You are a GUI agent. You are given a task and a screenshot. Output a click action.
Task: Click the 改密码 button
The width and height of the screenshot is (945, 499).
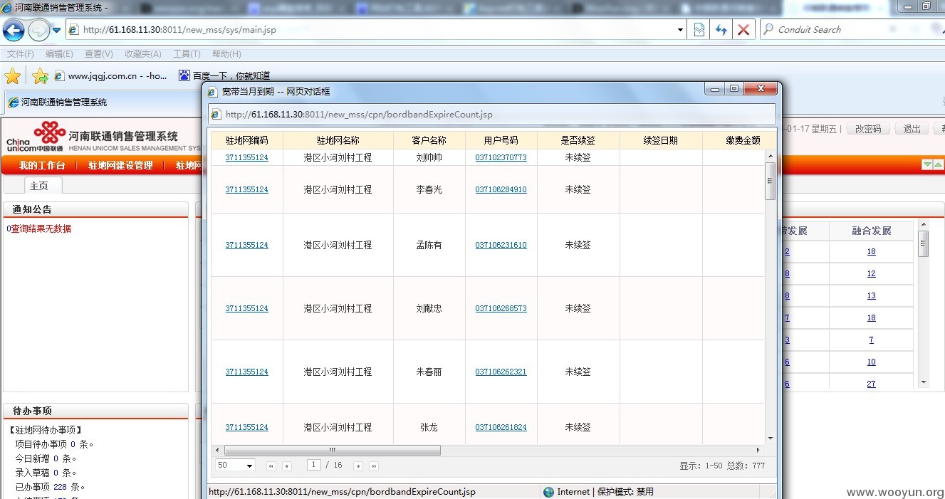pos(868,129)
